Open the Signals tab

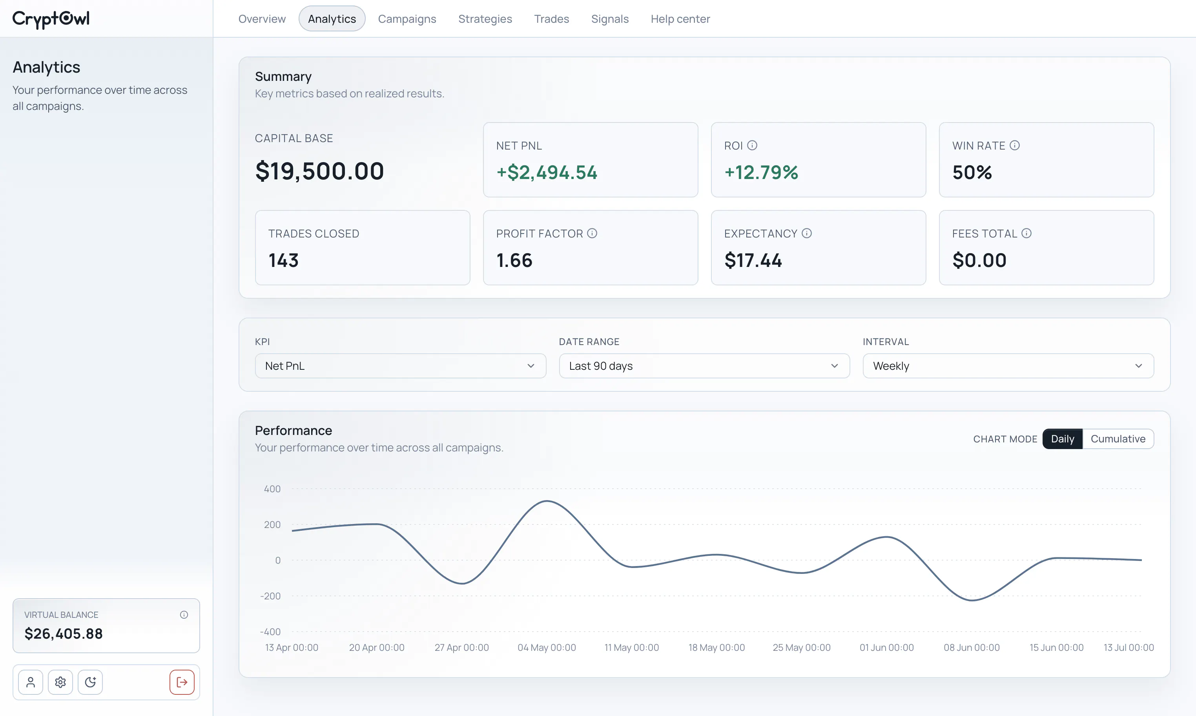tap(610, 19)
